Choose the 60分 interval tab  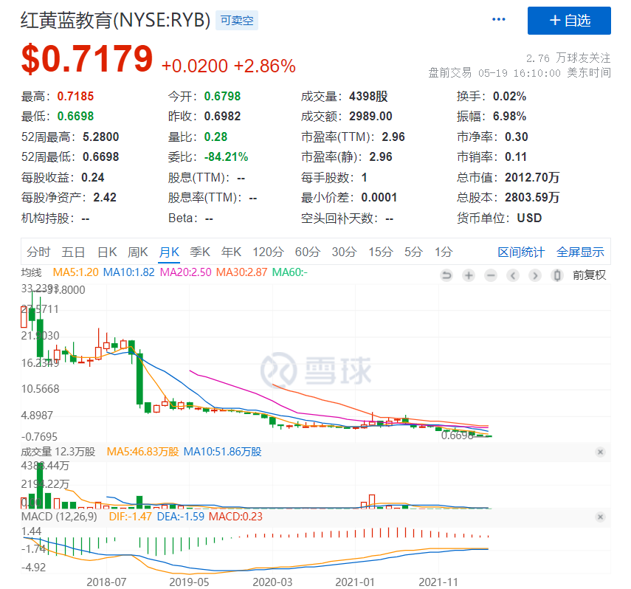[308, 252]
